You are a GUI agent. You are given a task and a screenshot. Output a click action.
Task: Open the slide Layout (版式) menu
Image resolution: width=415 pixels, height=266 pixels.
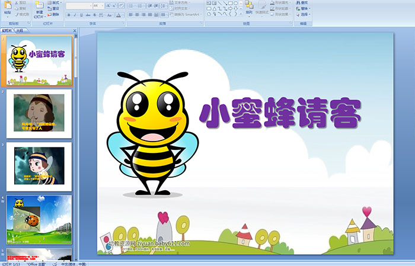55,2
